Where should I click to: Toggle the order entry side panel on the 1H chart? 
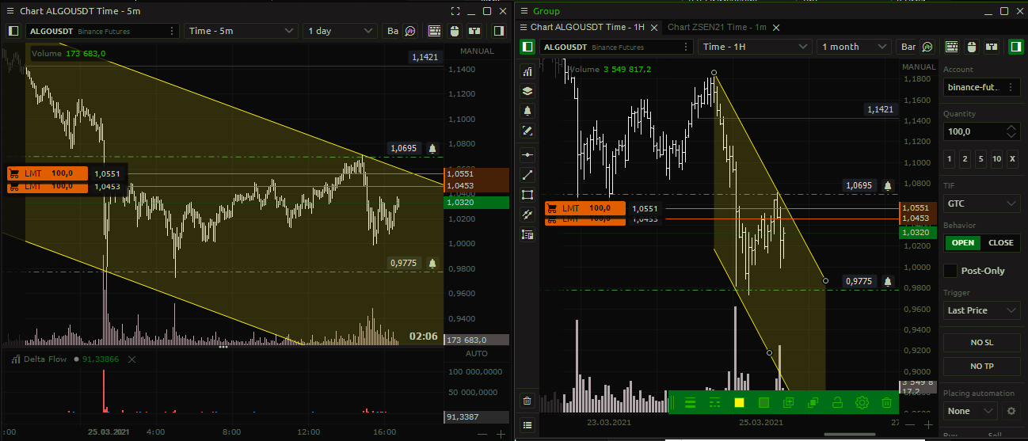pos(1015,47)
